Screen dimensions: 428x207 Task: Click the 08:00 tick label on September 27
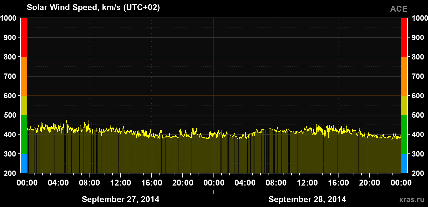89,183
